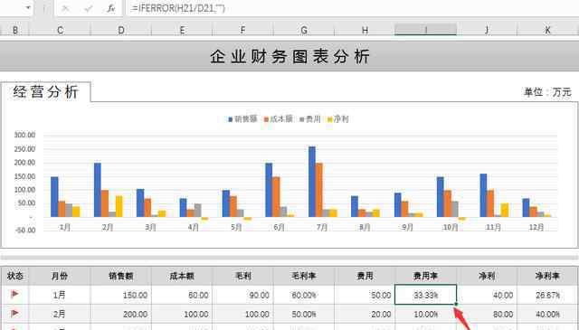Select column C header
Screen dimensions: 579x330
61,30
